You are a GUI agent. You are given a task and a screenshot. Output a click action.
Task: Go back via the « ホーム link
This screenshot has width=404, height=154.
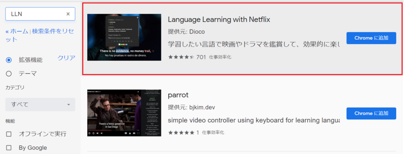[17, 31]
